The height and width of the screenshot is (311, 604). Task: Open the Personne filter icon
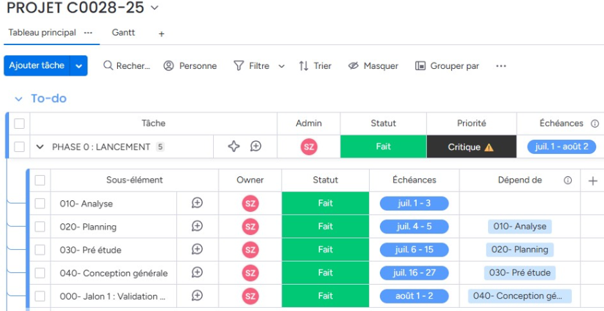[169, 66]
